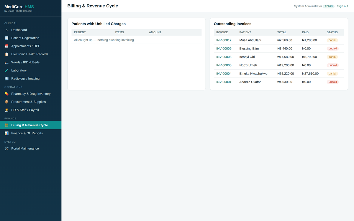Go to Patient Registration

31,38
